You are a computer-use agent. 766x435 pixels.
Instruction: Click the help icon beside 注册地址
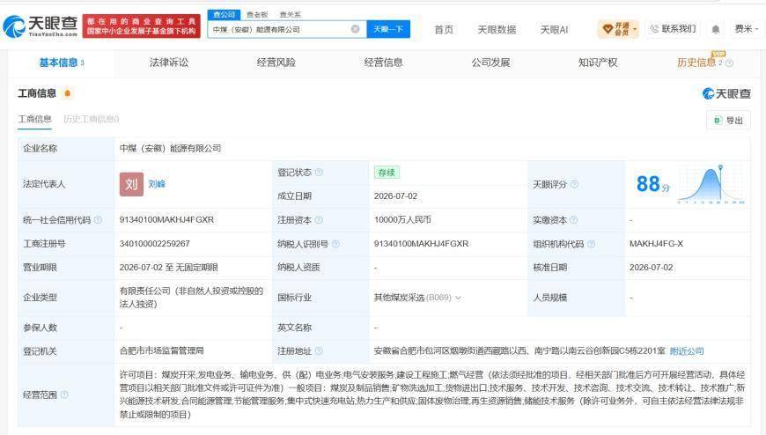[x=319, y=351]
